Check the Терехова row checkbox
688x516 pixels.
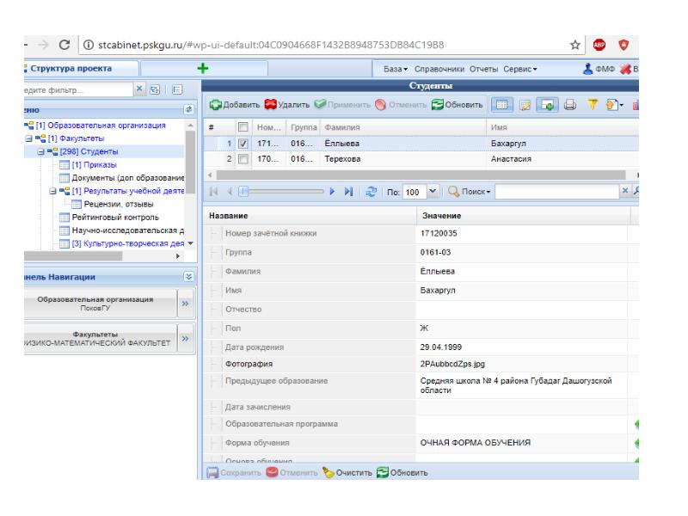[243, 159]
